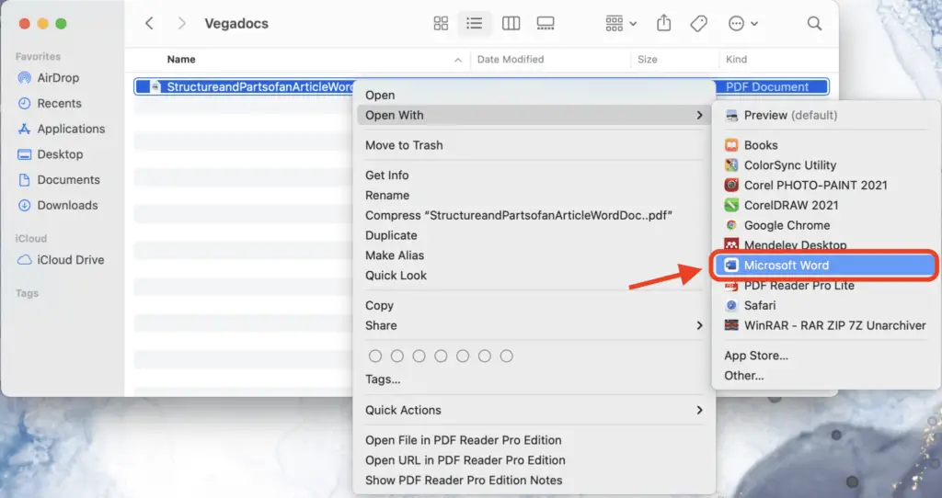Viewport: 942px width, 498px height.
Task: Open Recents in the sidebar
Action: (59, 103)
